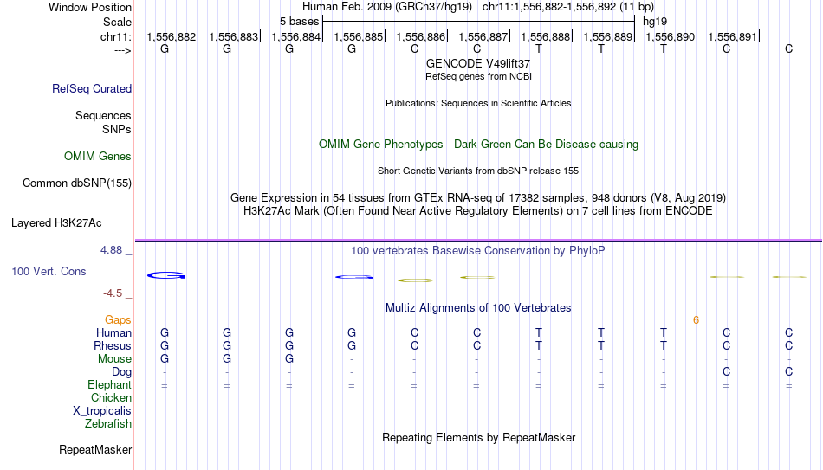Select the Gaps row label
823x470 pixels.
[x=118, y=320]
